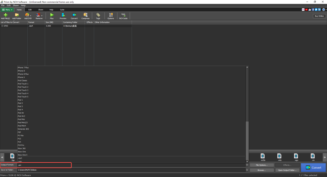The image size is (327, 177).
Task: Choose Nintendo 3DS from format list
Action: coord(23,129)
